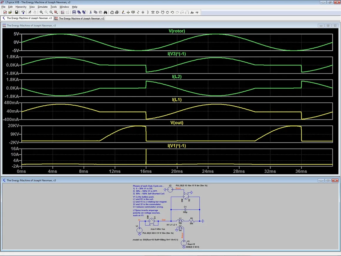Viewport: 341px width, 256px height.
Task: Open the Simulate menu
Action: pos(42,7)
